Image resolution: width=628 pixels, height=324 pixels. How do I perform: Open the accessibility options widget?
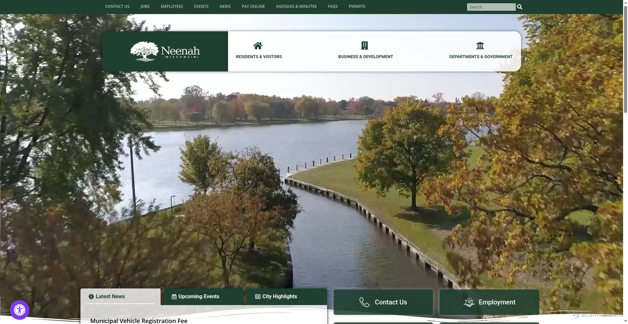(x=20, y=310)
